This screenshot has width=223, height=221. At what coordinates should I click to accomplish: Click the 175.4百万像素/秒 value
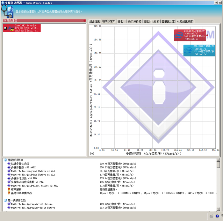pos(117,182)
